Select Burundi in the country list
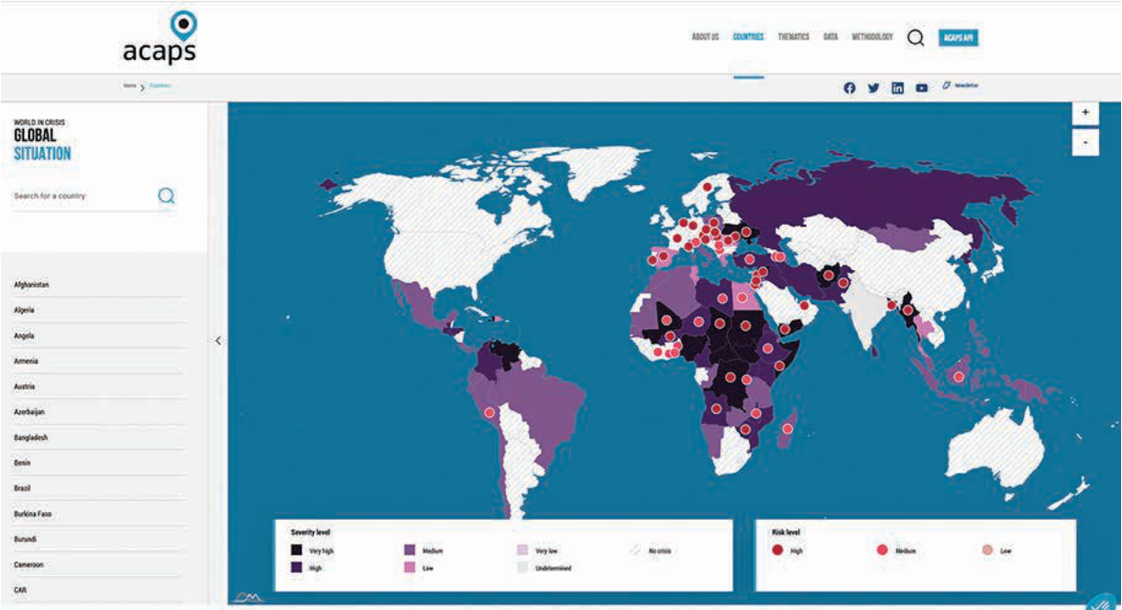 98,539
